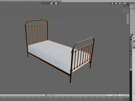Click the timeline Start frame field

(x=118, y=95)
